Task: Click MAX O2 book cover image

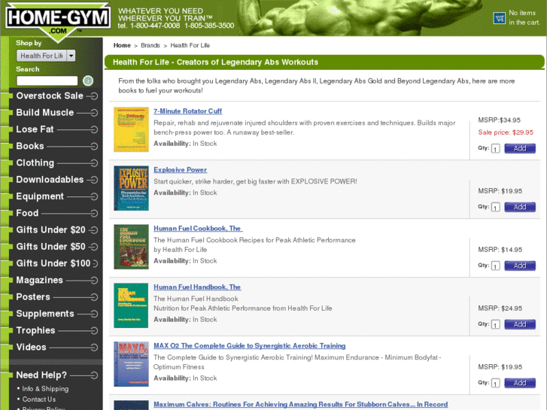Action: coord(131,364)
